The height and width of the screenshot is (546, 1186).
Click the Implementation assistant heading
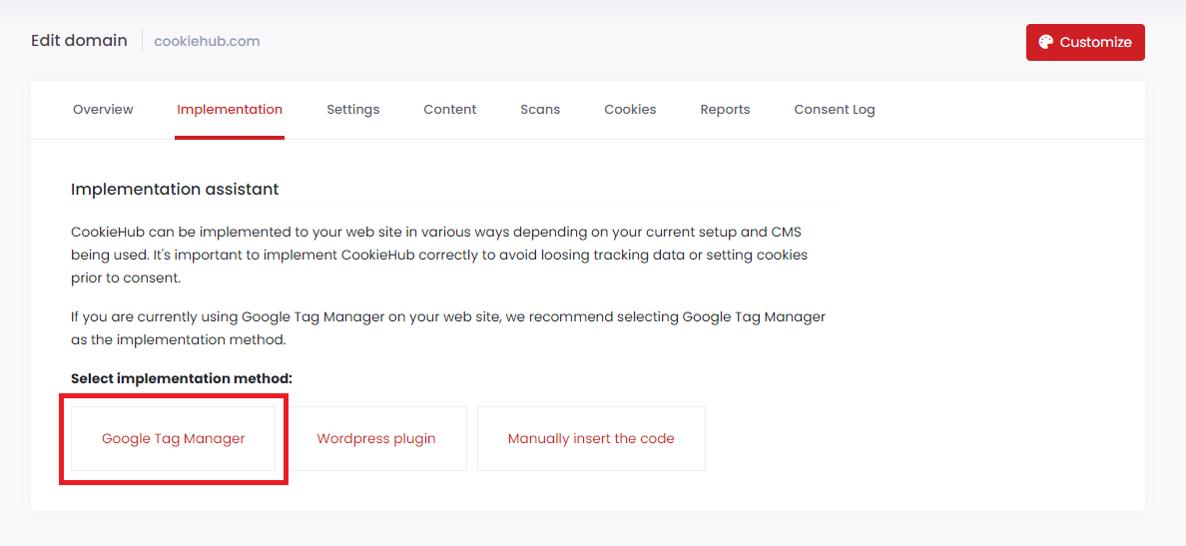[x=175, y=189]
